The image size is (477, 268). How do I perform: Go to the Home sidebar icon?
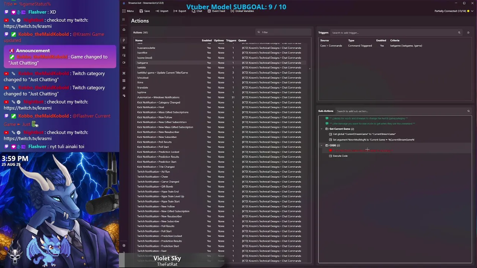click(124, 30)
